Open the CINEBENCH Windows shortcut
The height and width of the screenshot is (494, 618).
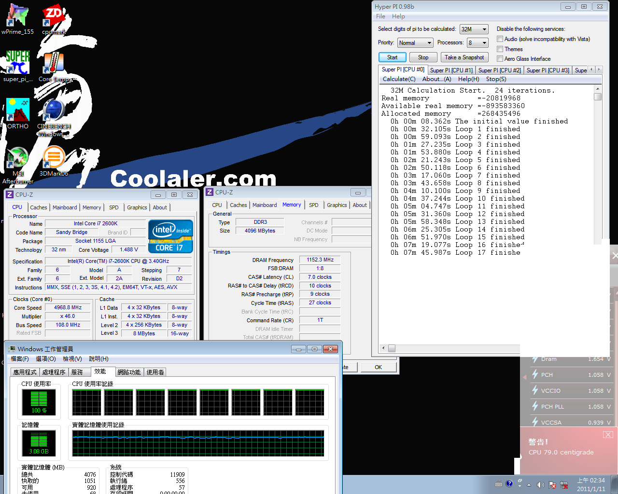[54, 118]
